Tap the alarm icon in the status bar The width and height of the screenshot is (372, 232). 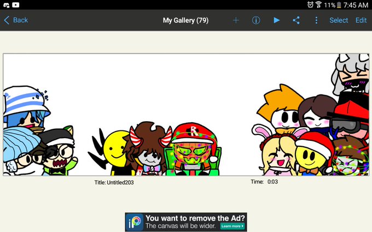pyautogui.click(x=310, y=4)
